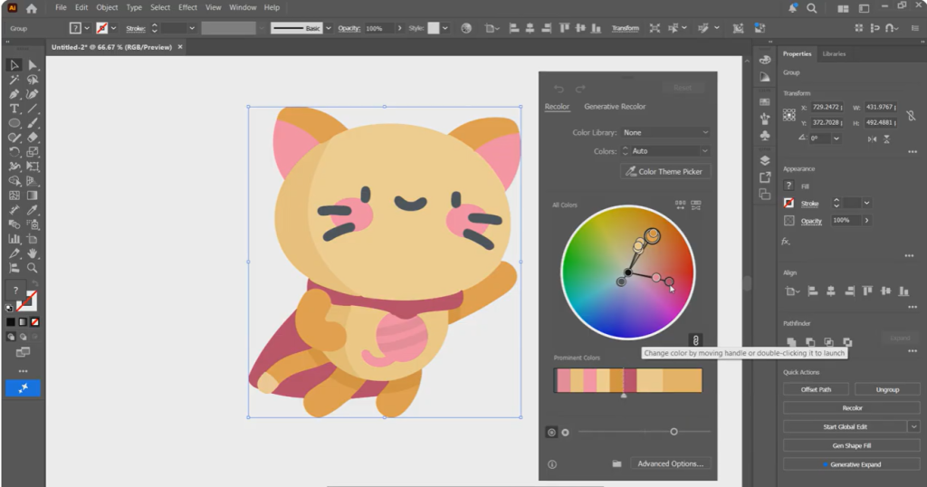Select the Direct Selection tool
Image resolution: width=927 pixels, height=487 pixels.
33,65
